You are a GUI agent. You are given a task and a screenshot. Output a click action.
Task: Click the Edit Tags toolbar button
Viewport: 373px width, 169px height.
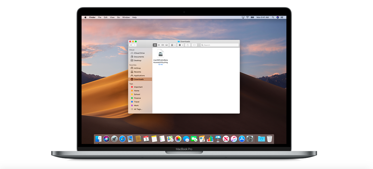click(x=194, y=45)
